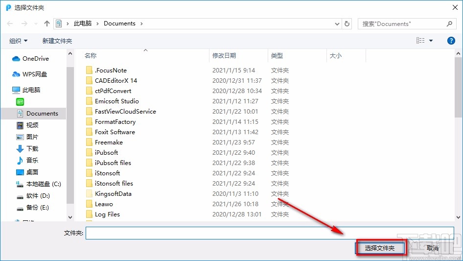The image size is (463, 261).
Task: Click the Leawo folder icon
Action: click(x=89, y=204)
